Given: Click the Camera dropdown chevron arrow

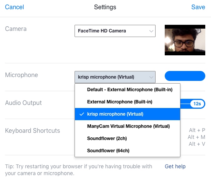Looking at the screenshot, I should click(x=151, y=31).
